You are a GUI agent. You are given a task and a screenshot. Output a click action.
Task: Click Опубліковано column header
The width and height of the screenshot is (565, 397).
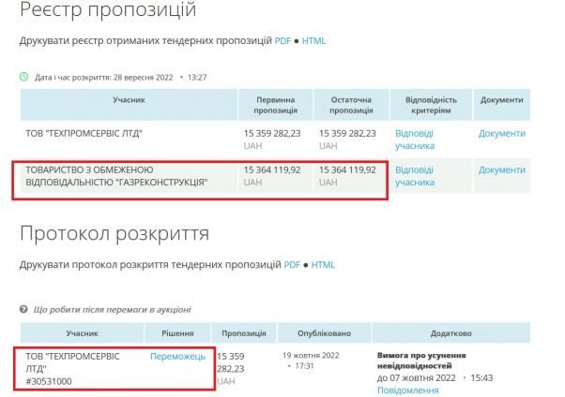click(x=325, y=333)
